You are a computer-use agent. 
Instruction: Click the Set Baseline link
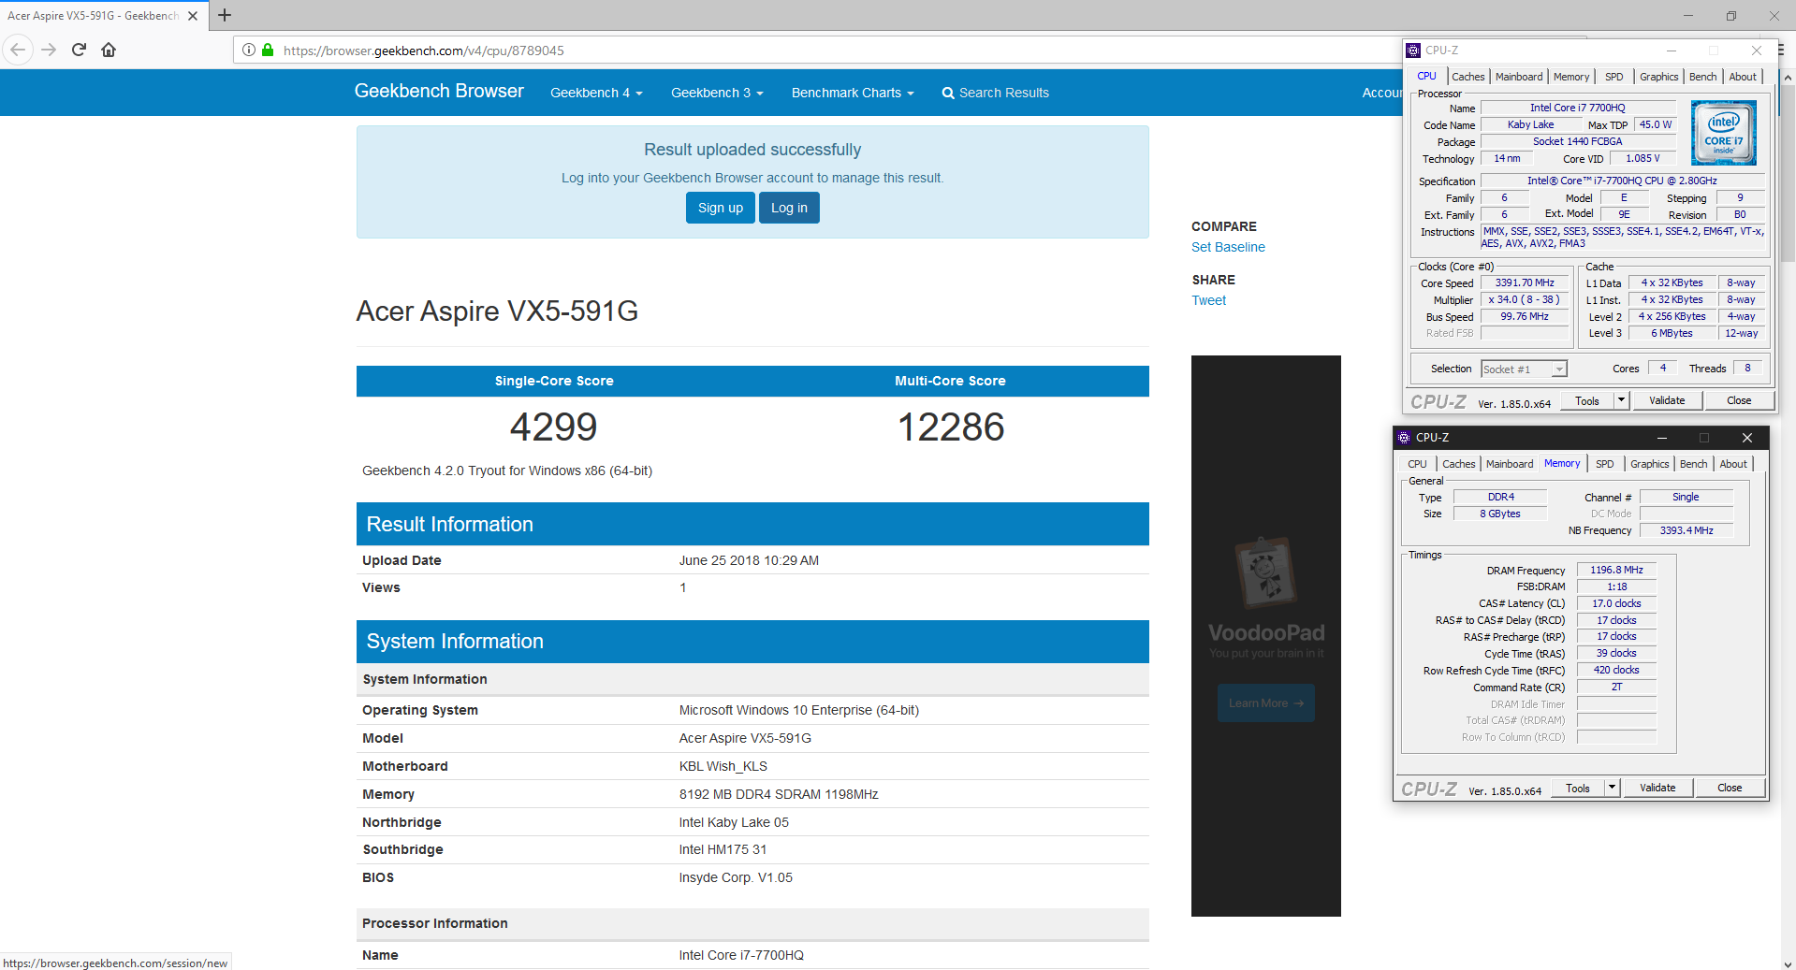1228,247
